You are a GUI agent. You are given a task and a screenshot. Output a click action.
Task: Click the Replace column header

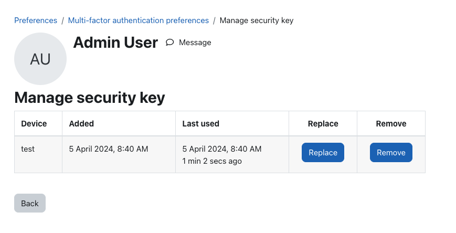(323, 124)
